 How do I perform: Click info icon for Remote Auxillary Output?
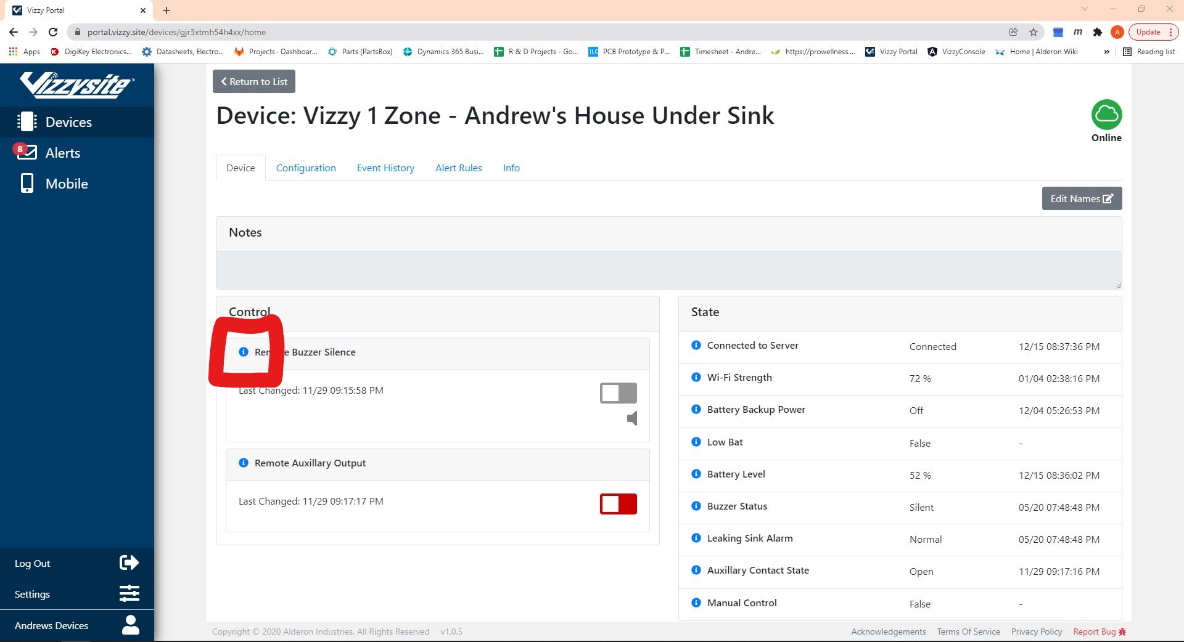pos(244,463)
